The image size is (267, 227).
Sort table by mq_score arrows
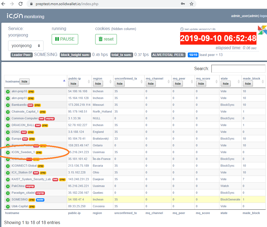click(x=216, y=81)
